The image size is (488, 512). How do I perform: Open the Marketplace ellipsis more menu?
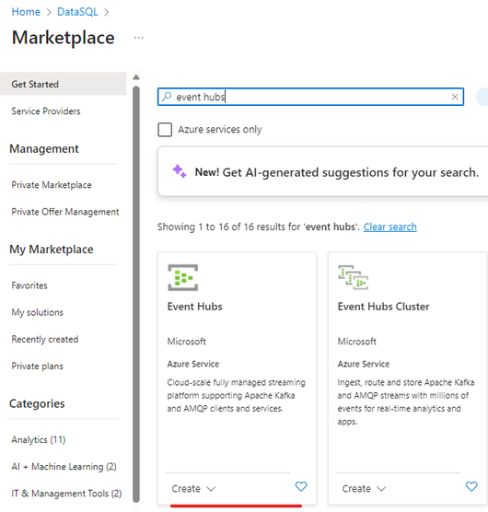(x=139, y=38)
